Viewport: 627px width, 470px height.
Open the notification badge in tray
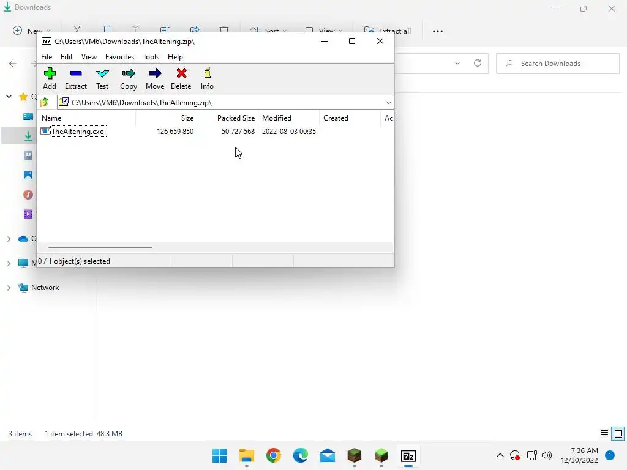point(610,455)
